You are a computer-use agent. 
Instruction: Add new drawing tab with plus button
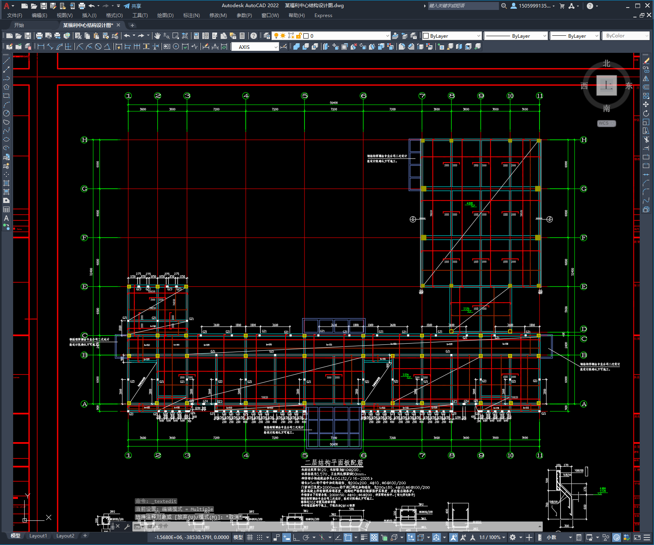[132, 25]
